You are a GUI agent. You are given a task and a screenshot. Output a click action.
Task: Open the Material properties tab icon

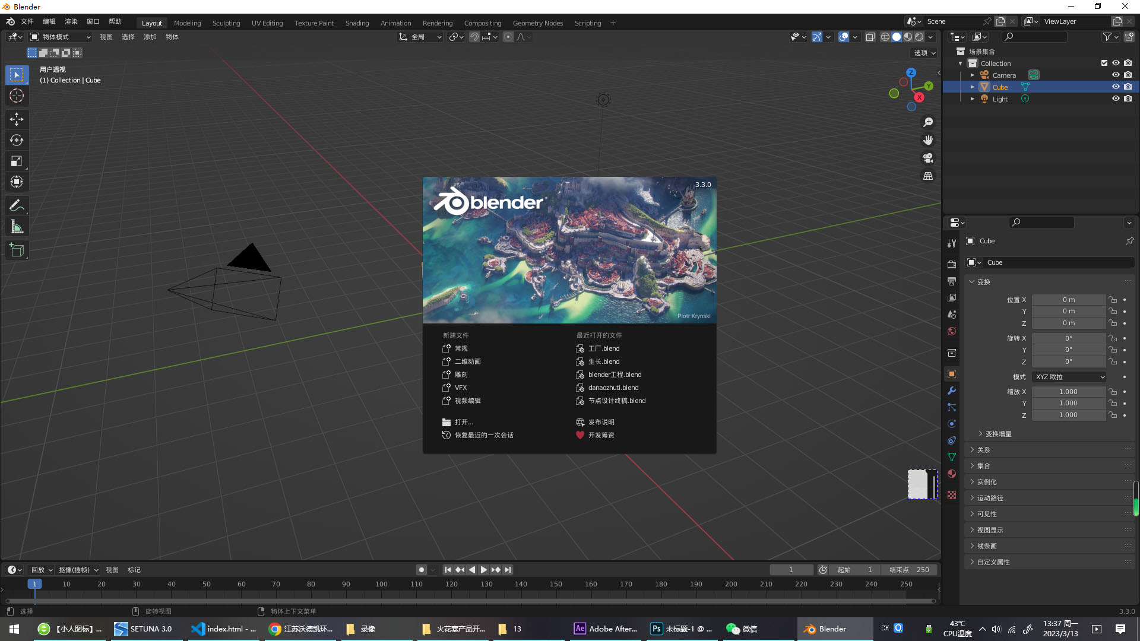952,474
